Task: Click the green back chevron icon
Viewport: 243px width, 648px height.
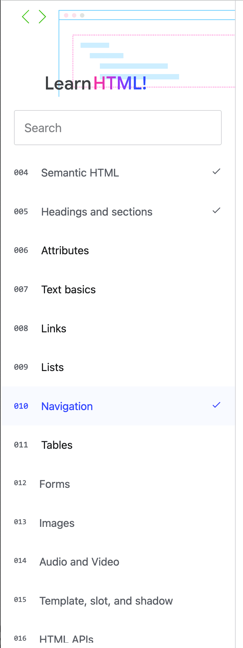Action: tap(26, 16)
